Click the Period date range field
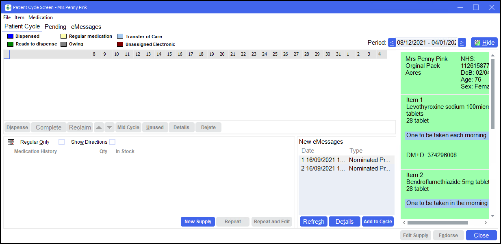The height and width of the screenshot is (244, 501). pyautogui.click(x=427, y=43)
